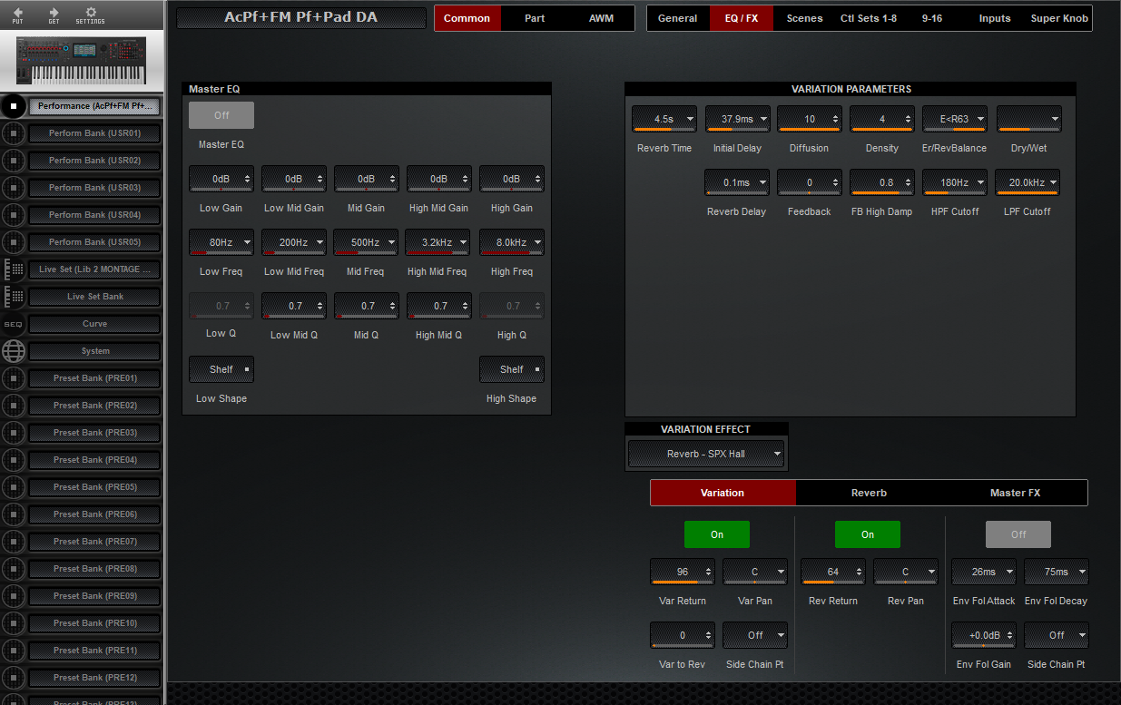This screenshot has width=1121, height=705.
Task: Toggle the High Shape Shelf button
Action: pos(512,369)
